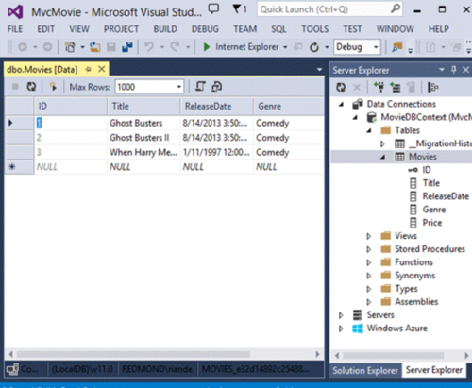Image resolution: width=472 pixels, height=388 pixels.
Task: Open the Debug configuration dropdown
Action: tap(376, 47)
